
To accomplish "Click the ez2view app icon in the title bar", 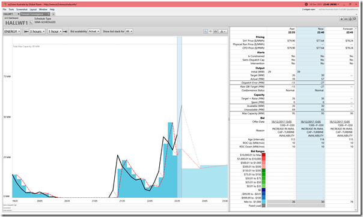I will (5, 4).
